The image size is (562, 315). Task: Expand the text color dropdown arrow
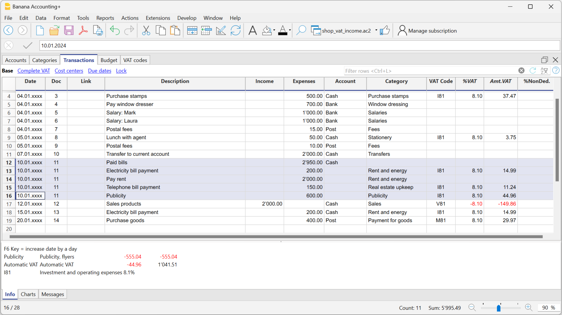(290, 30)
